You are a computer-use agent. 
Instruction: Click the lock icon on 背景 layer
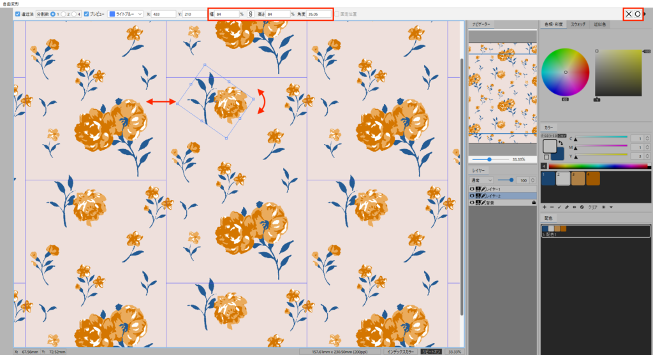pyautogui.click(x=534, y=203)
